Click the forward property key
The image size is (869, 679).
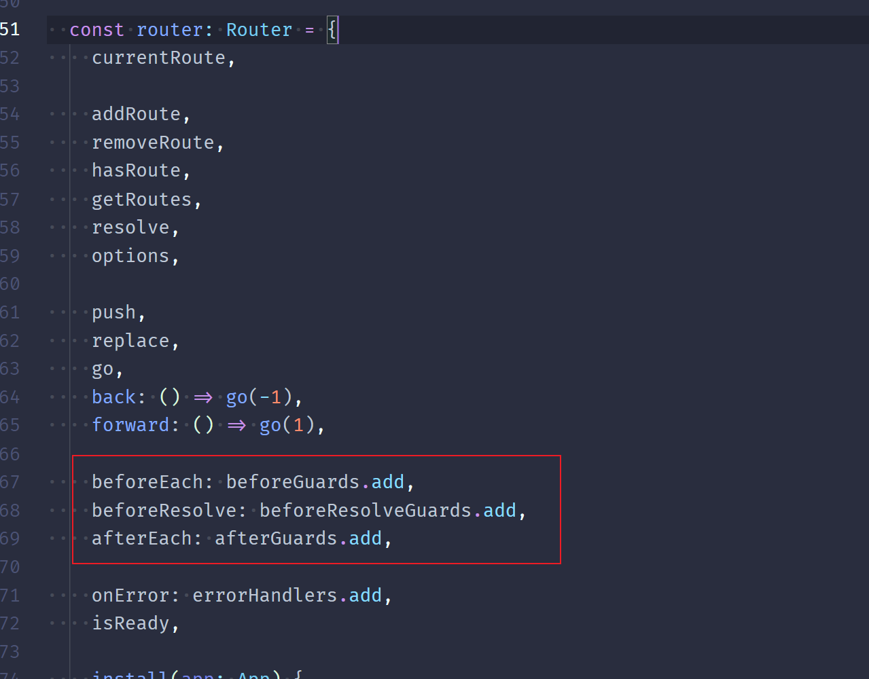pyautogui.click(x=130, y=425)
